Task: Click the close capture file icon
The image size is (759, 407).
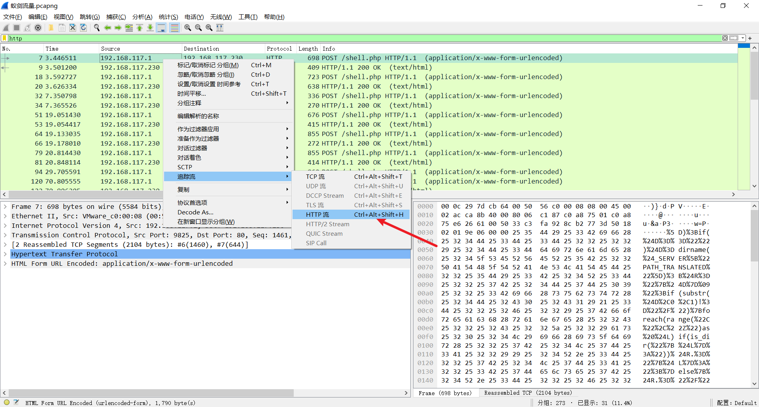Action: coord(73,28)
